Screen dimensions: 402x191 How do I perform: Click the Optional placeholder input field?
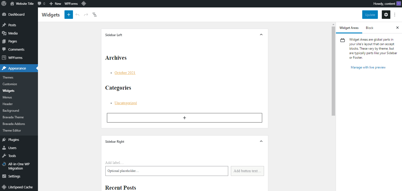(x=167, y=171)
